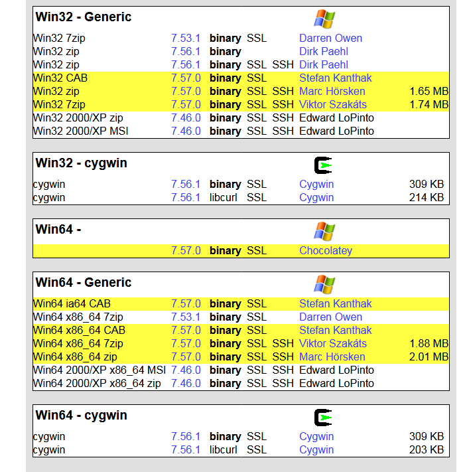Open version 7.53.1 of Win32 7zip

[186, 39]
